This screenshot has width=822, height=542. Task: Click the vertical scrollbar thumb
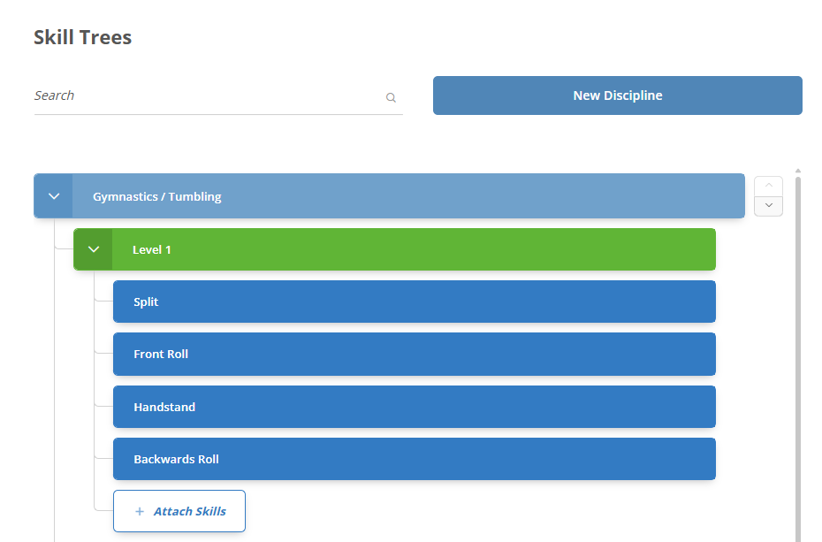pos(798,359)
